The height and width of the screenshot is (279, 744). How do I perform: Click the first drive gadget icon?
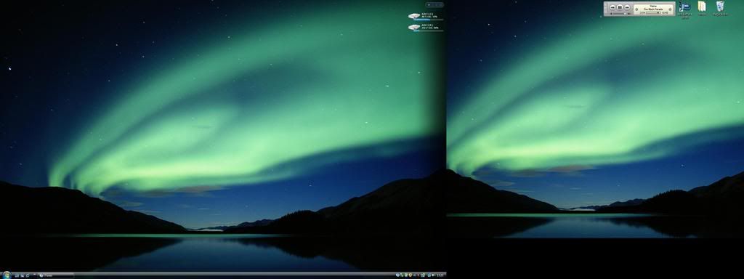click(x=414, y=16)
